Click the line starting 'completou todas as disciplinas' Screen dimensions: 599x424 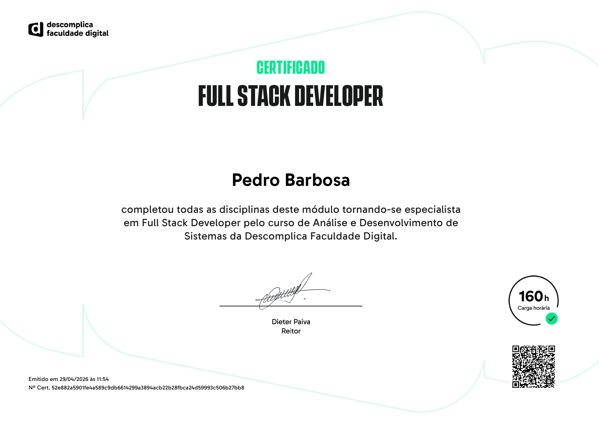[x=291, y=209]
